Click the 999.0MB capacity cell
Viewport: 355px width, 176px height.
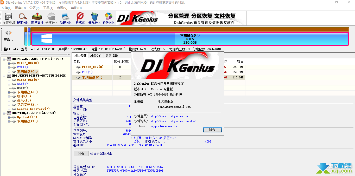pos(238,67)
